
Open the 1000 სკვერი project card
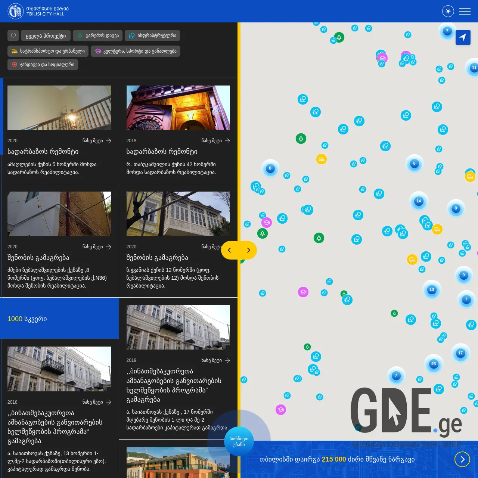(59, 319)
